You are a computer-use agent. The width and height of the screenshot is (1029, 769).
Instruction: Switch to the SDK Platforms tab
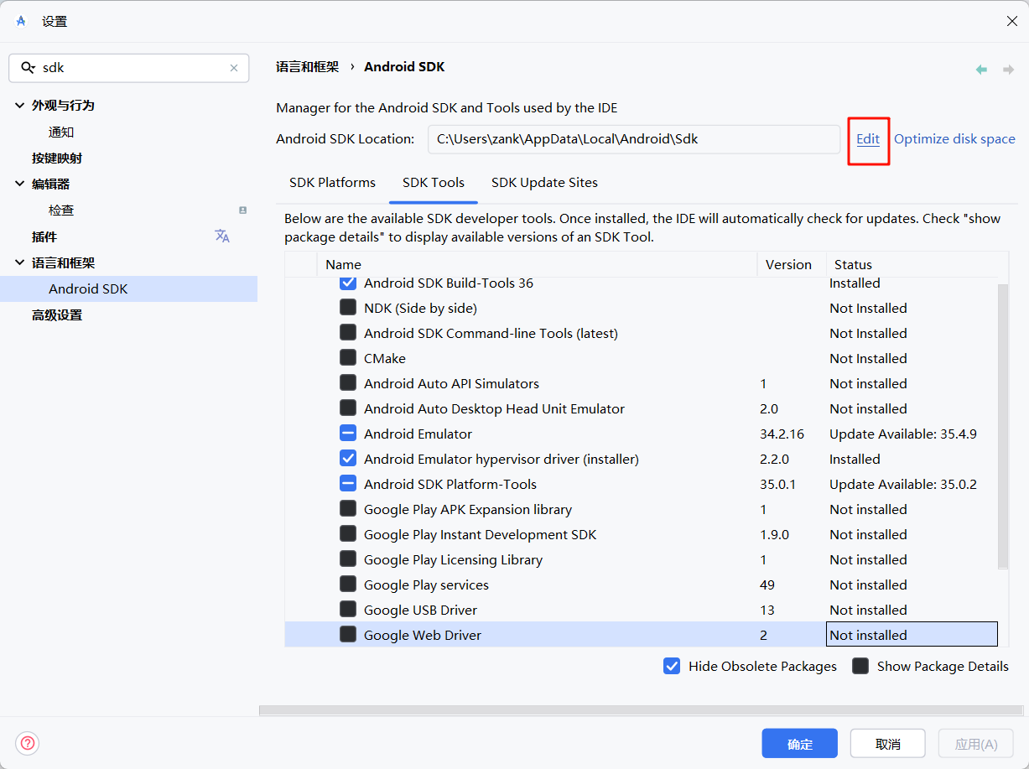(332, 183)
